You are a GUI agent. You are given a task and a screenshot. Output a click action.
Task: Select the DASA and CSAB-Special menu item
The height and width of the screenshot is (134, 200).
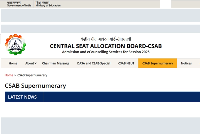pyautogui.click(x=94, y=63)
